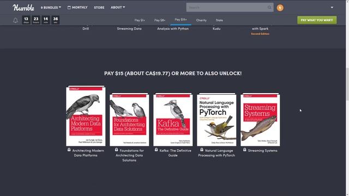Click the calendar icon next to Monthly
This screenshot has width=349, height=196.
coord(69,7)
